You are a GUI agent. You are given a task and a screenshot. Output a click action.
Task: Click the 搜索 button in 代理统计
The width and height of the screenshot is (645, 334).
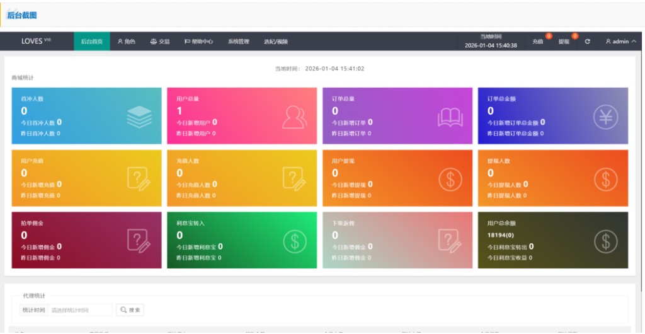coord(130,309)
